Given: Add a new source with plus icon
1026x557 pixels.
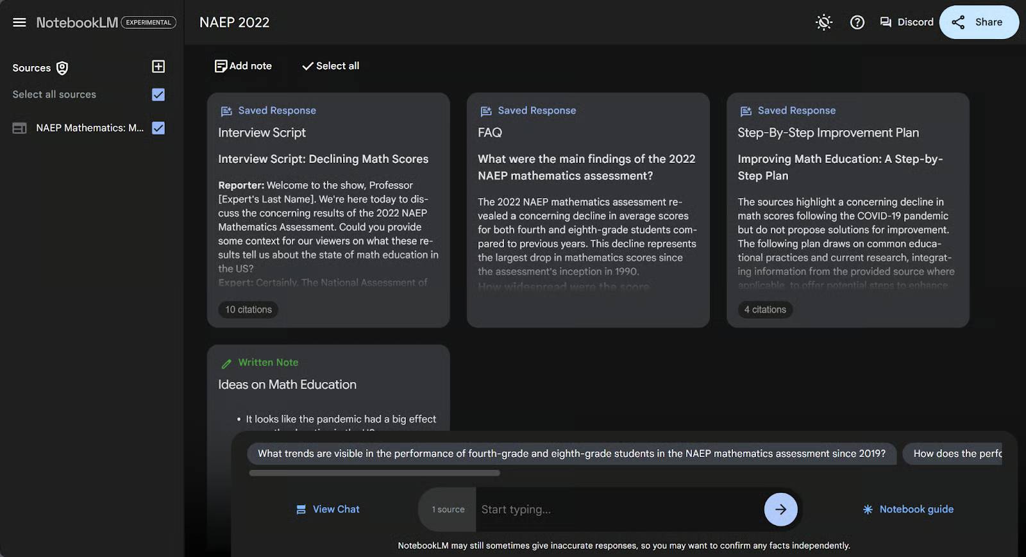Looking at the screenshot, I should click(x=158, y=67).
